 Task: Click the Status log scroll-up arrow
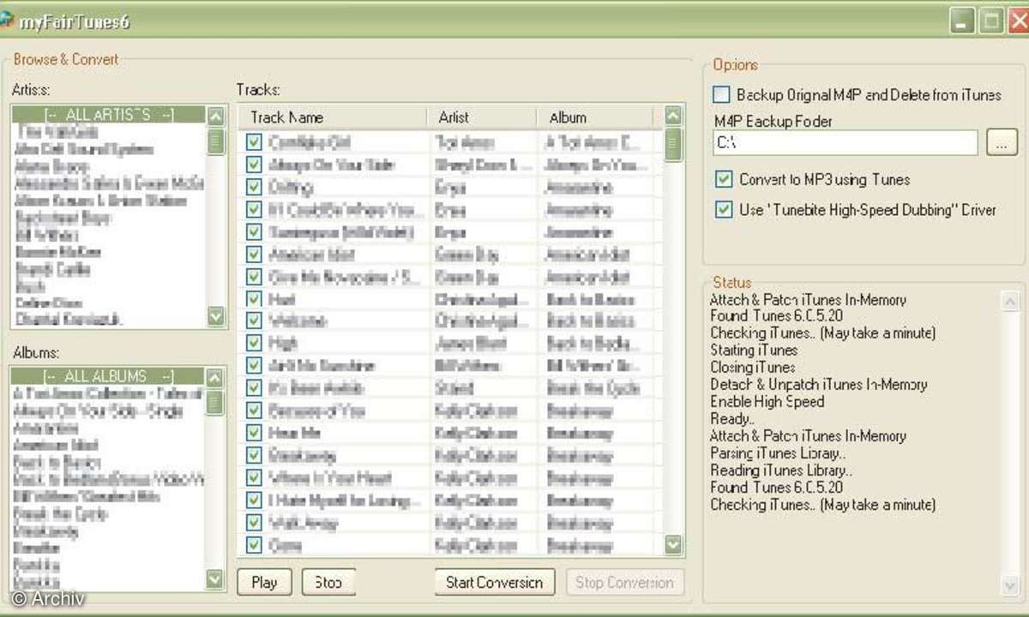coord(1011,301)
